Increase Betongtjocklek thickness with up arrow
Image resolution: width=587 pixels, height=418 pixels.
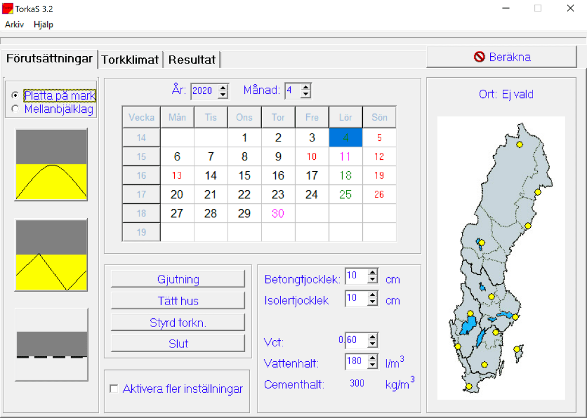[x=373, y=273]
